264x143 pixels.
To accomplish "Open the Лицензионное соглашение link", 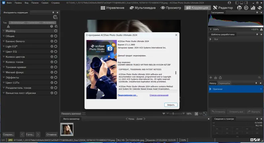I will click(128, 95).
